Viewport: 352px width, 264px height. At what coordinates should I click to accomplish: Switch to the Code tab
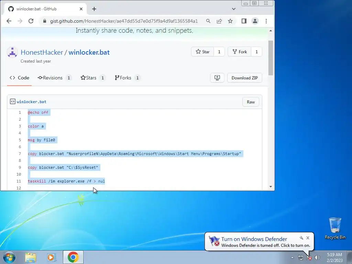pyautogui.click(x=19, y=78)
